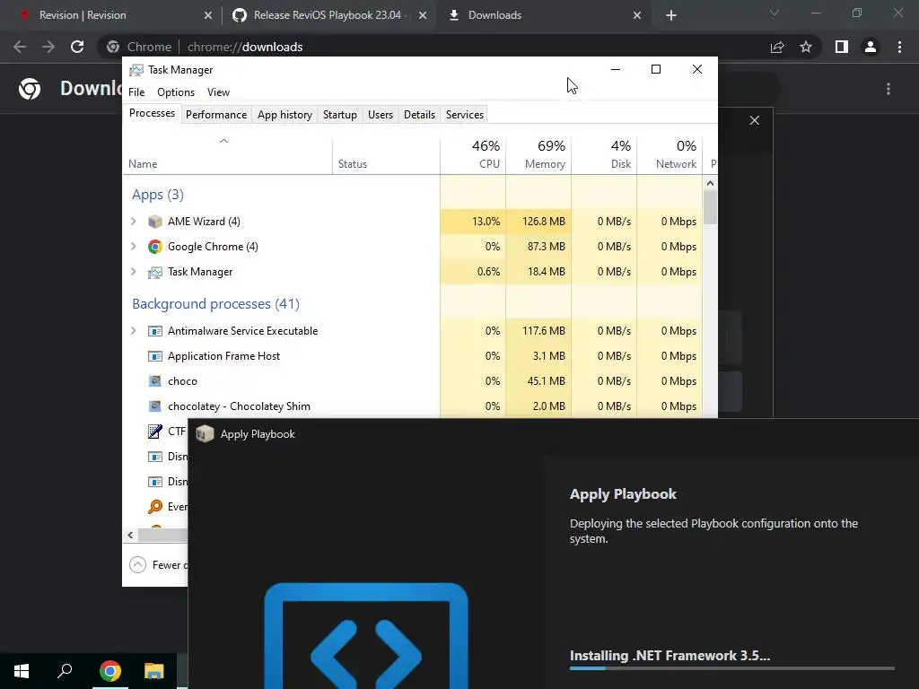The image size is (919, 689).
Task: Close the Revision | Revision browser tab
Action: (208, 15)
